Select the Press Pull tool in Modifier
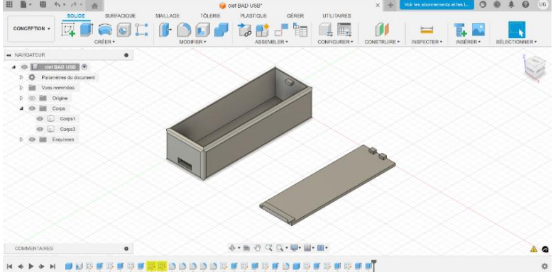 165,30
